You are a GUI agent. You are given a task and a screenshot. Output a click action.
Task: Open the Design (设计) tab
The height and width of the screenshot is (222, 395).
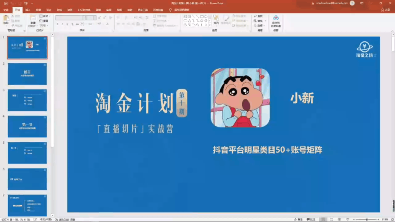[49, 10]
